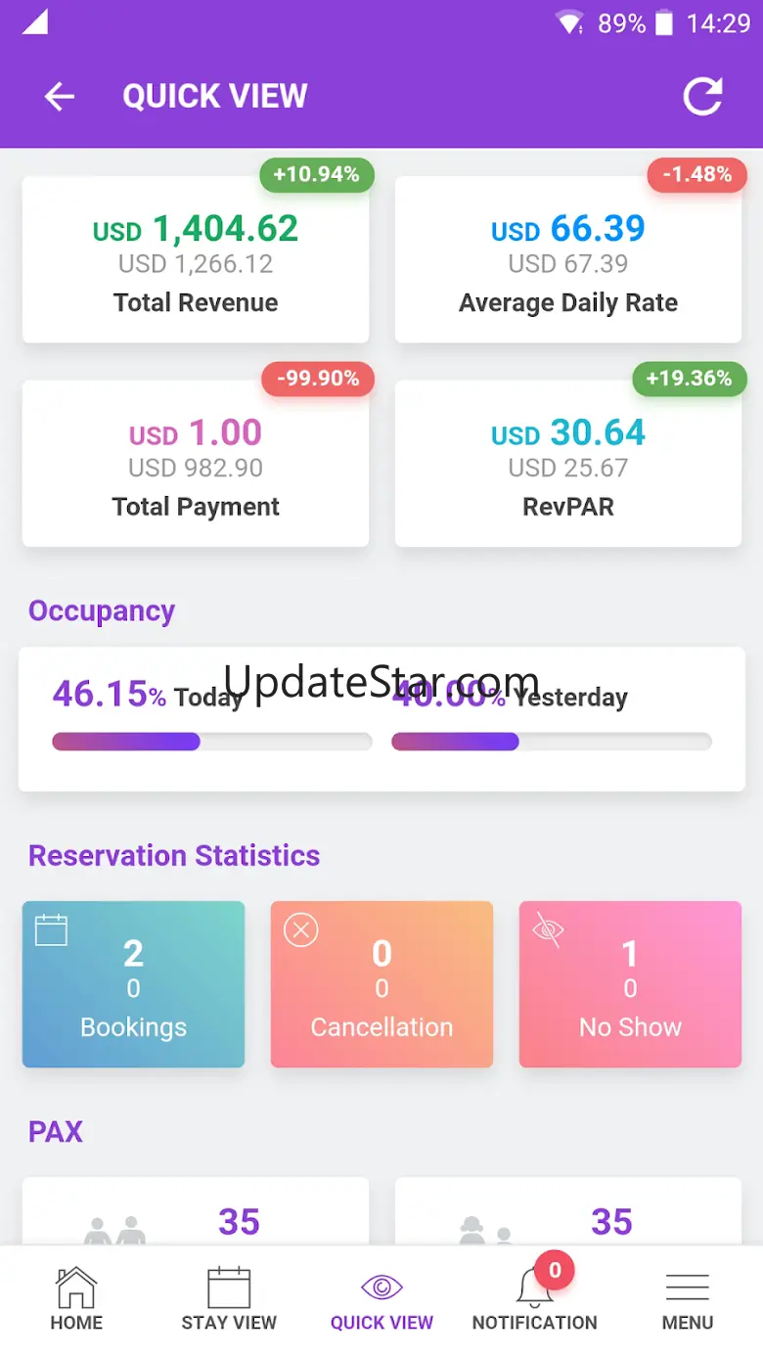The width and height of the screenshot is (763, 1356).
Task: Tap the No Show crossed-eye icon
Action: click(549, 929)
